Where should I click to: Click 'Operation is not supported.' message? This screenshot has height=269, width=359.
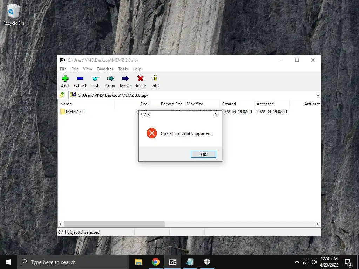tap(186, 133)
